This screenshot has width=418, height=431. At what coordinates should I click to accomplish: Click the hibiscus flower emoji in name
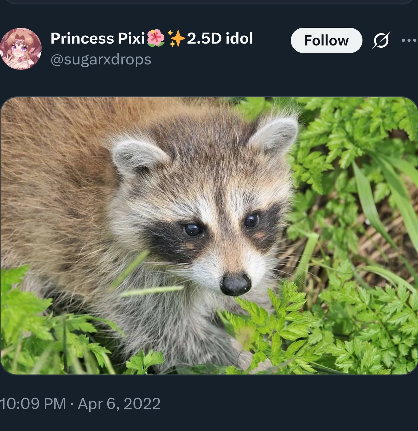click(x=156, y=38)
